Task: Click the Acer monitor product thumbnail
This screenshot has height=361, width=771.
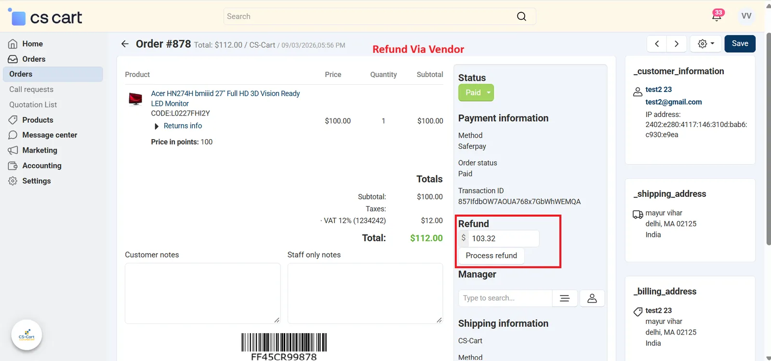Action: pos(135,99)
